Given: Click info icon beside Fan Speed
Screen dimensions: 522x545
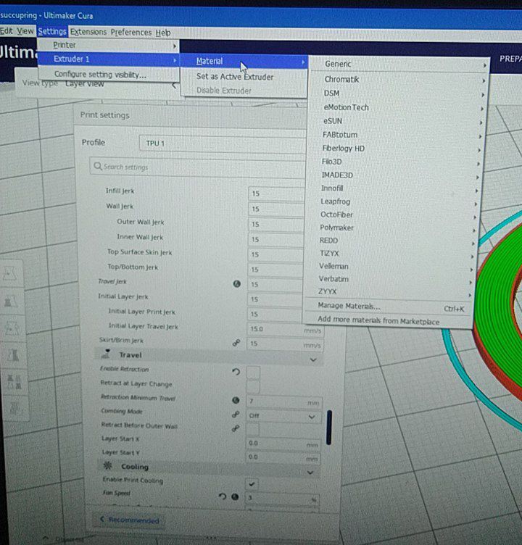Looking at the screenshot, I should pos(235,497).
